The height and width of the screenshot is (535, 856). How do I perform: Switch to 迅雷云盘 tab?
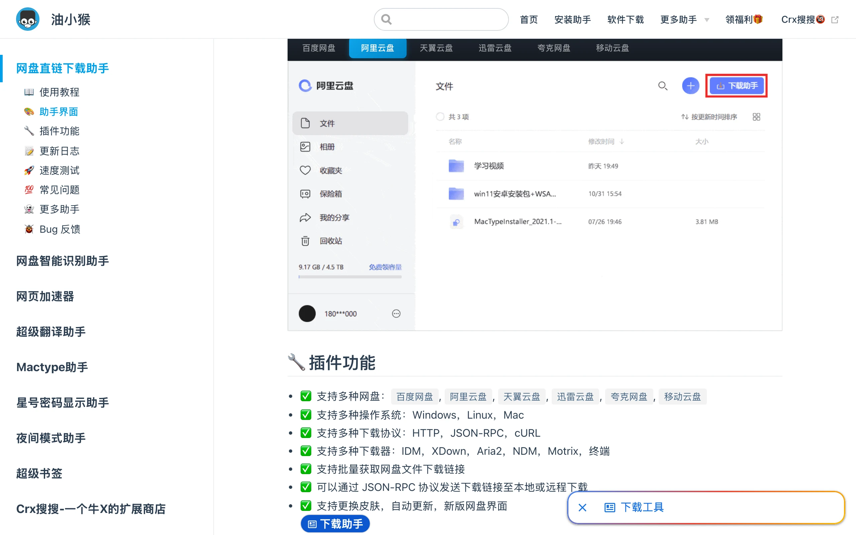pos(495,48)
